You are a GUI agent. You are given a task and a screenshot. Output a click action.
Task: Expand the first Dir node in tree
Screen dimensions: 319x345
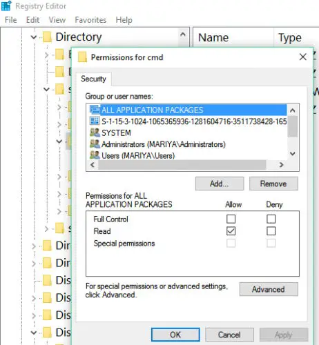(34, 246)
